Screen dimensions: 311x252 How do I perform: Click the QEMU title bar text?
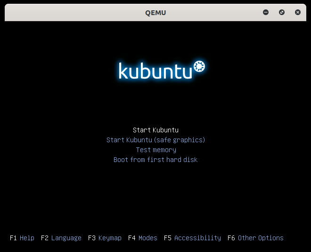tap(155, 13)
